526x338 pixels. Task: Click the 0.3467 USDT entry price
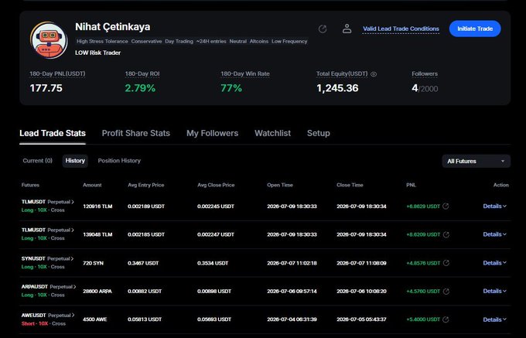(x=143, y=263)
